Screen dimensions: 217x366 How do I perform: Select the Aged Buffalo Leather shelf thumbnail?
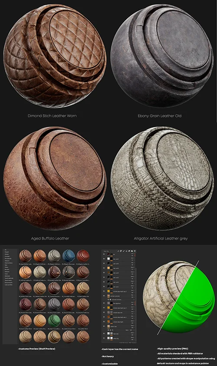click(x=25, y=256)
